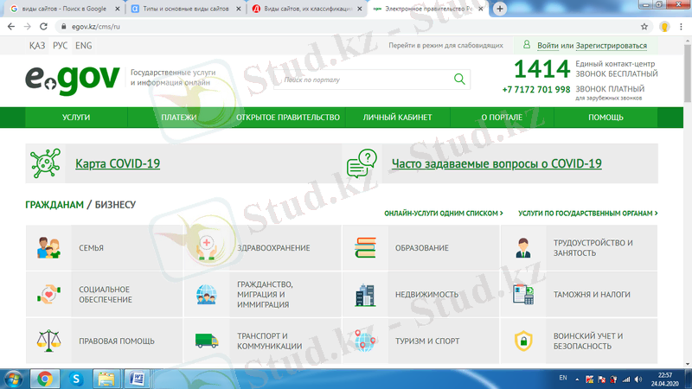Select the Бизнесу section toggle
Viewport: 692px width, 389px height.
point(114,205)
